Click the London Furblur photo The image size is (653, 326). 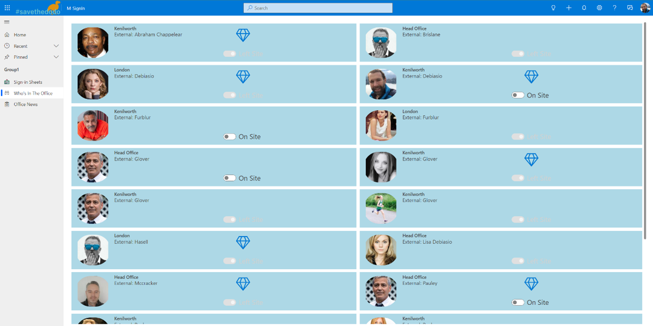pos(381,125)
